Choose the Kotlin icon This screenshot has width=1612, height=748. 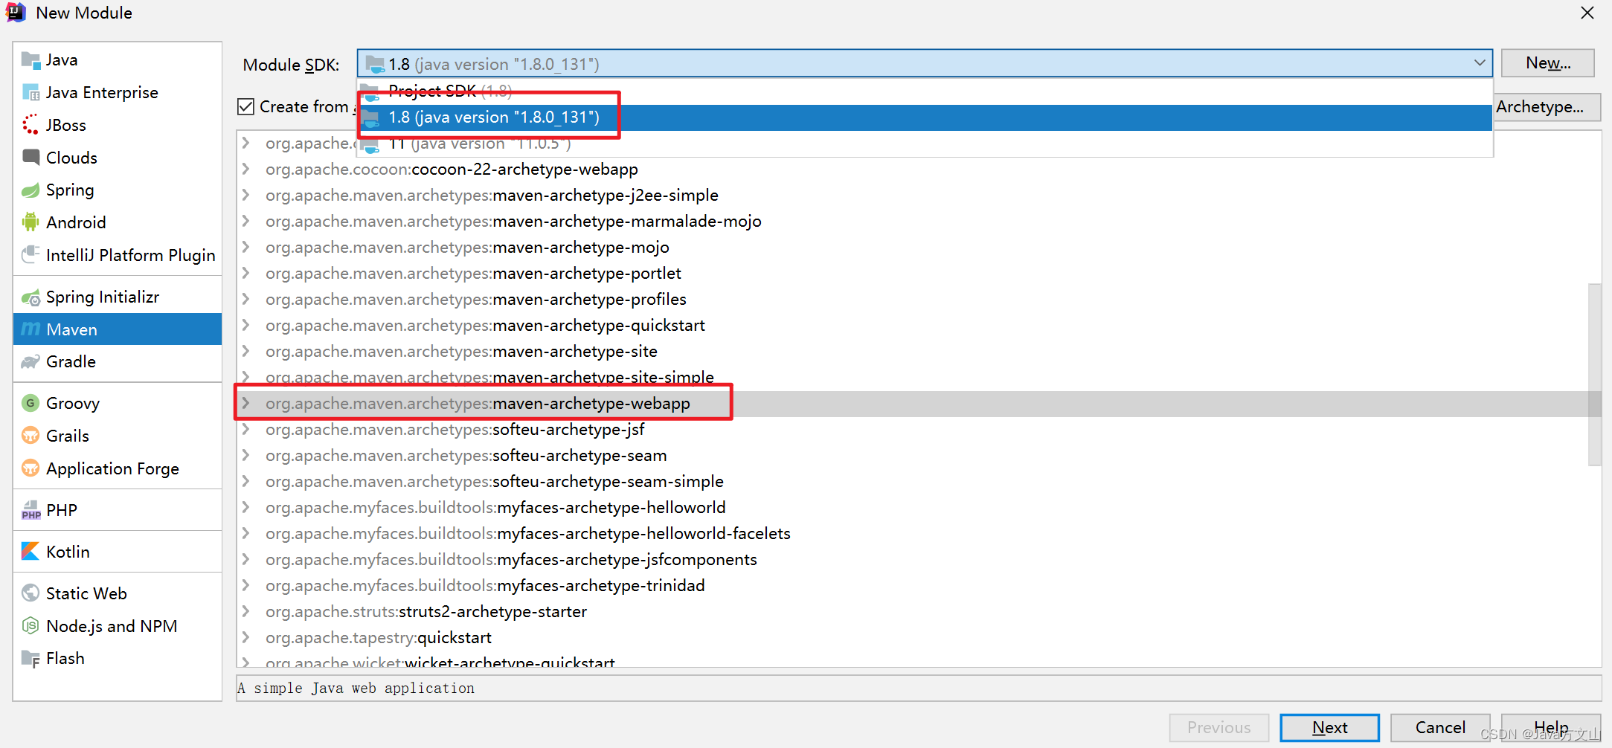30,552
